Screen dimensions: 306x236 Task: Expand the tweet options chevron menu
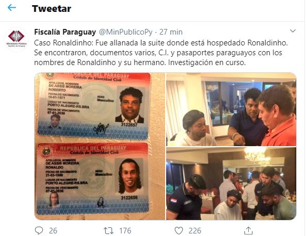[293, 31]
